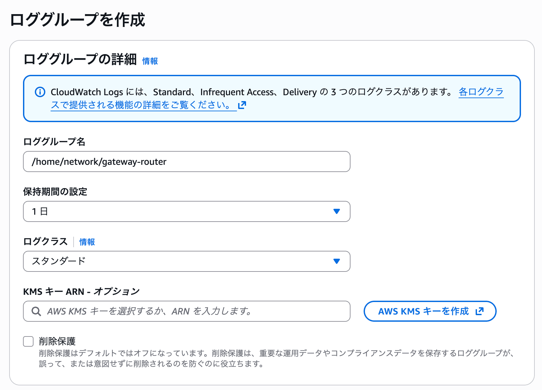Click the magnifier icon in the KMS key field
Image resolution: width=542 pixels, height=390 pixels.
click(36, 311)
